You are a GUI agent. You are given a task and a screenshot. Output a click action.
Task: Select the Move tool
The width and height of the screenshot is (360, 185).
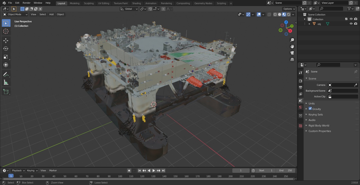[6, 40]
